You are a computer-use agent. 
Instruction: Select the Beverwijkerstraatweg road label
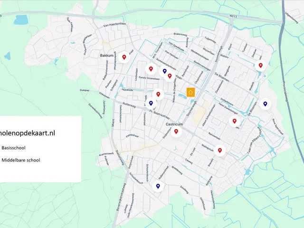coord(120,197)
